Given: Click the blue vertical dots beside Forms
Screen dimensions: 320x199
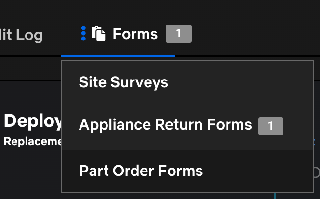Looking at the screenshot, I should [83, 34].
